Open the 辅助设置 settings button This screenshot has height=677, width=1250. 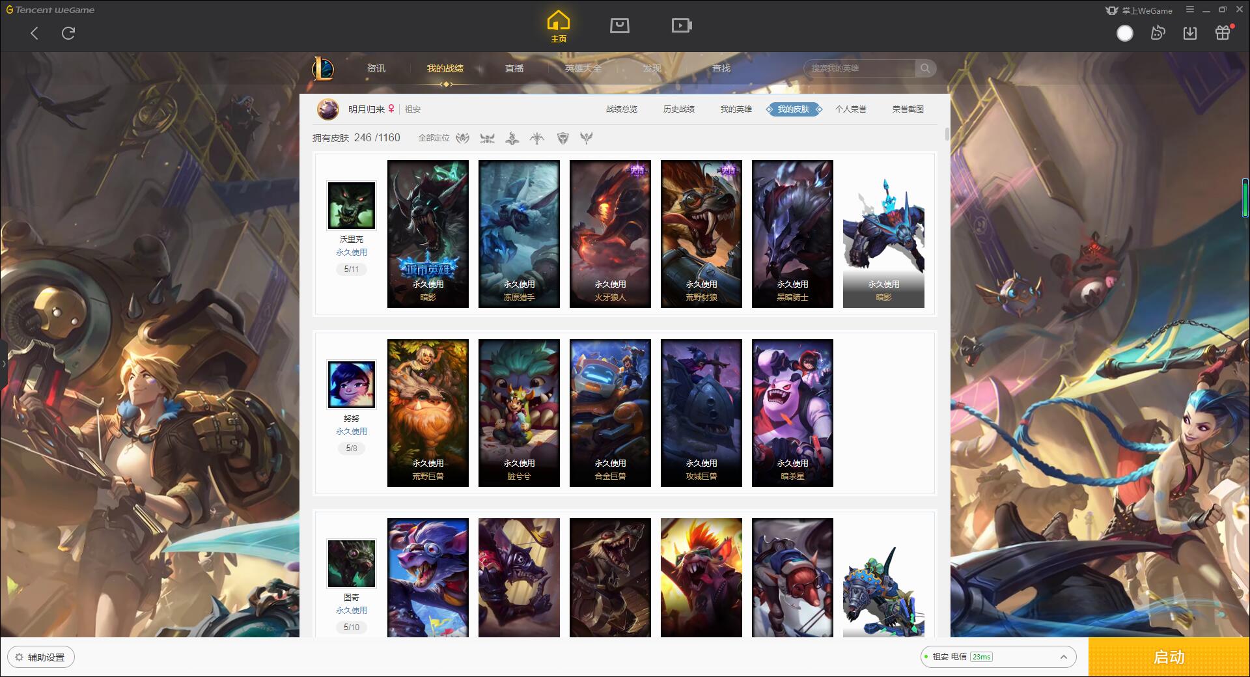(x=41, y=657)
